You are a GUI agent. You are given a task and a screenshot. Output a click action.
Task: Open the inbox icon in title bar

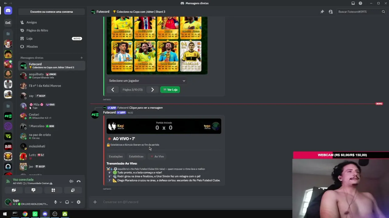(353, 3)
